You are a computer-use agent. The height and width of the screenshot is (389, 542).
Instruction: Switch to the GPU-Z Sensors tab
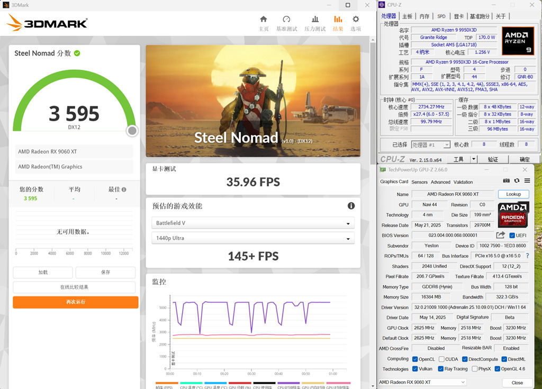pyautogui.click(x=419, y=182)
